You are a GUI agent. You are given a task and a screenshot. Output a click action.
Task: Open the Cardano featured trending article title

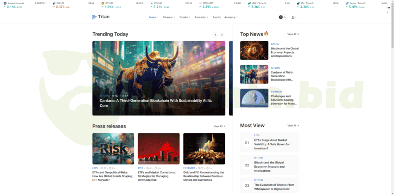[x=156, y=103]
